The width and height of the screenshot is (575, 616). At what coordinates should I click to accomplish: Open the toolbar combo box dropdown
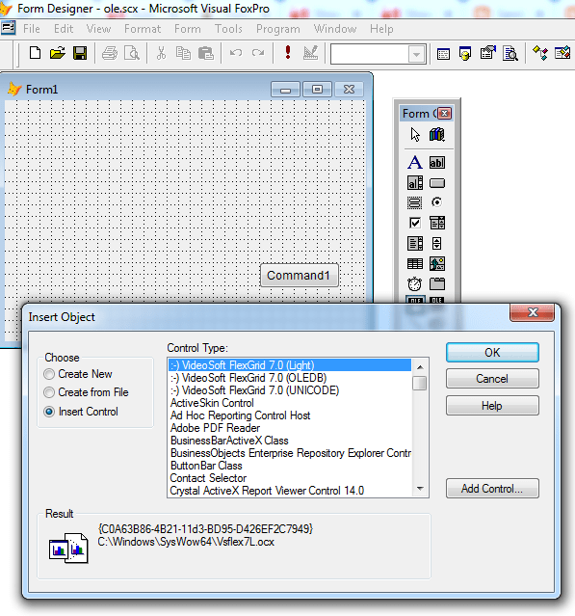click(x=416, y=54)
